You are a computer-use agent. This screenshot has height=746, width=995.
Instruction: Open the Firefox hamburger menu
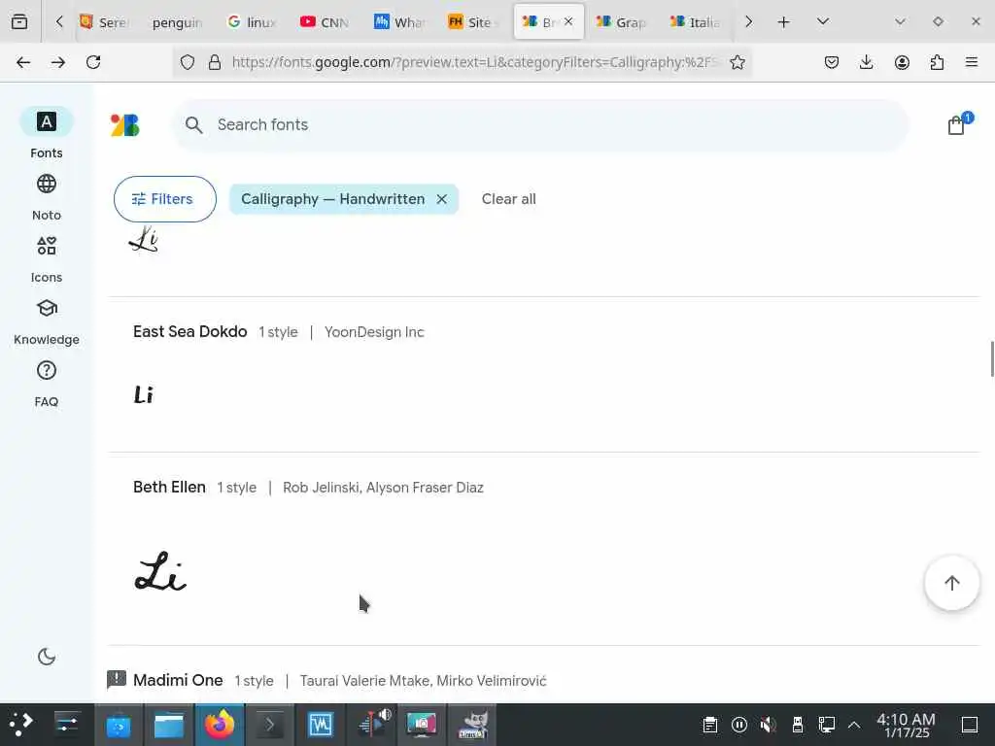[972, 62]
